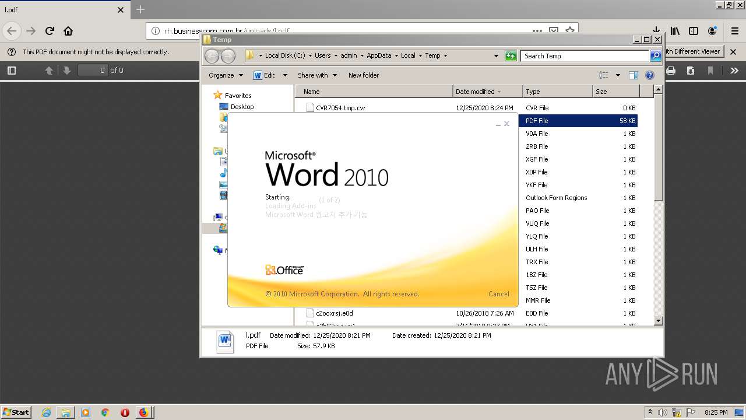Open the Start menu
Image resolution: width=746 pixels, height=420 pixels.
coord(16,412)
